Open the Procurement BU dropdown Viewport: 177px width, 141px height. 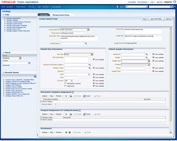(88, 29)
